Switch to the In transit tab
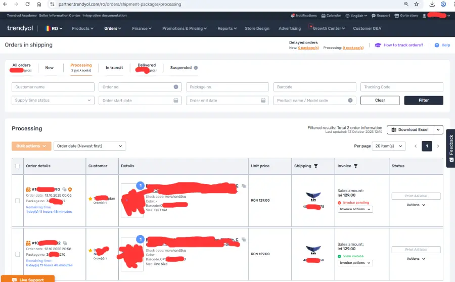The height and width of the screenshot is (282, 455). click(x=114, y=68)
